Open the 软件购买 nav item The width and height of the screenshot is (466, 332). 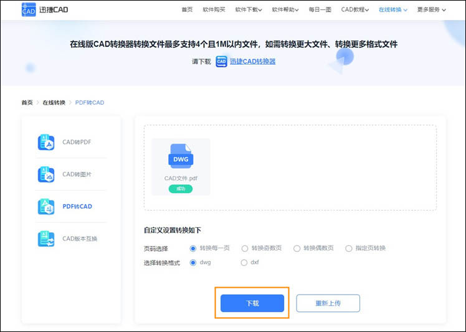[214, 10]
